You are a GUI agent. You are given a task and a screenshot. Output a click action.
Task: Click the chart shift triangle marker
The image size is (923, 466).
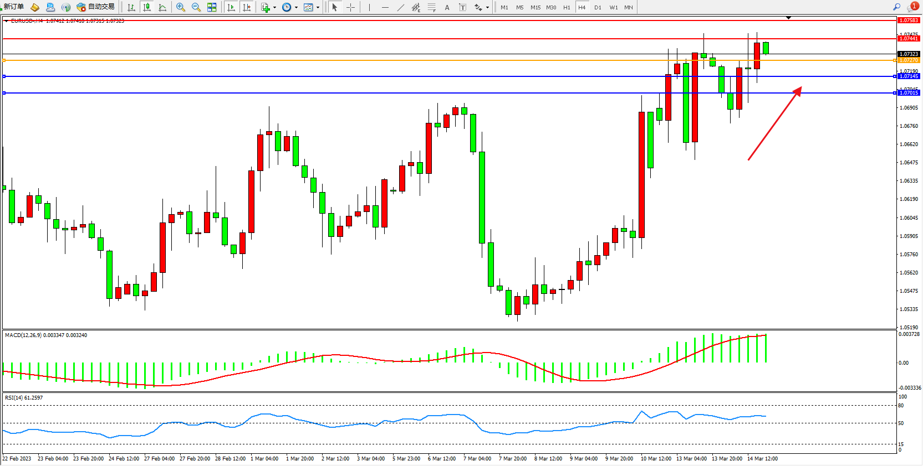(x=788, y=18)
